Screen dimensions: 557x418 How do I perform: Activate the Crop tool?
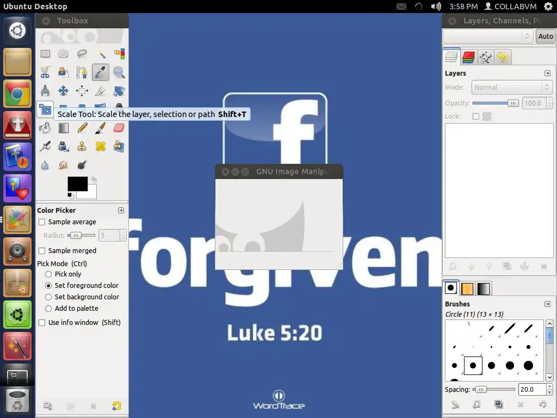(x=101, y=91)
